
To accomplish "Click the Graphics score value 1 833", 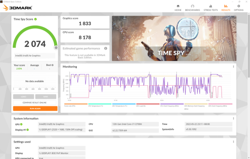I will coord(85,23).
